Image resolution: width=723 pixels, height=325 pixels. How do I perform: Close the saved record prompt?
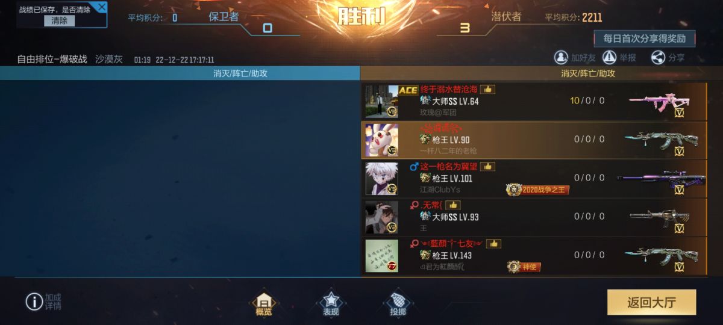pos(102,7)
